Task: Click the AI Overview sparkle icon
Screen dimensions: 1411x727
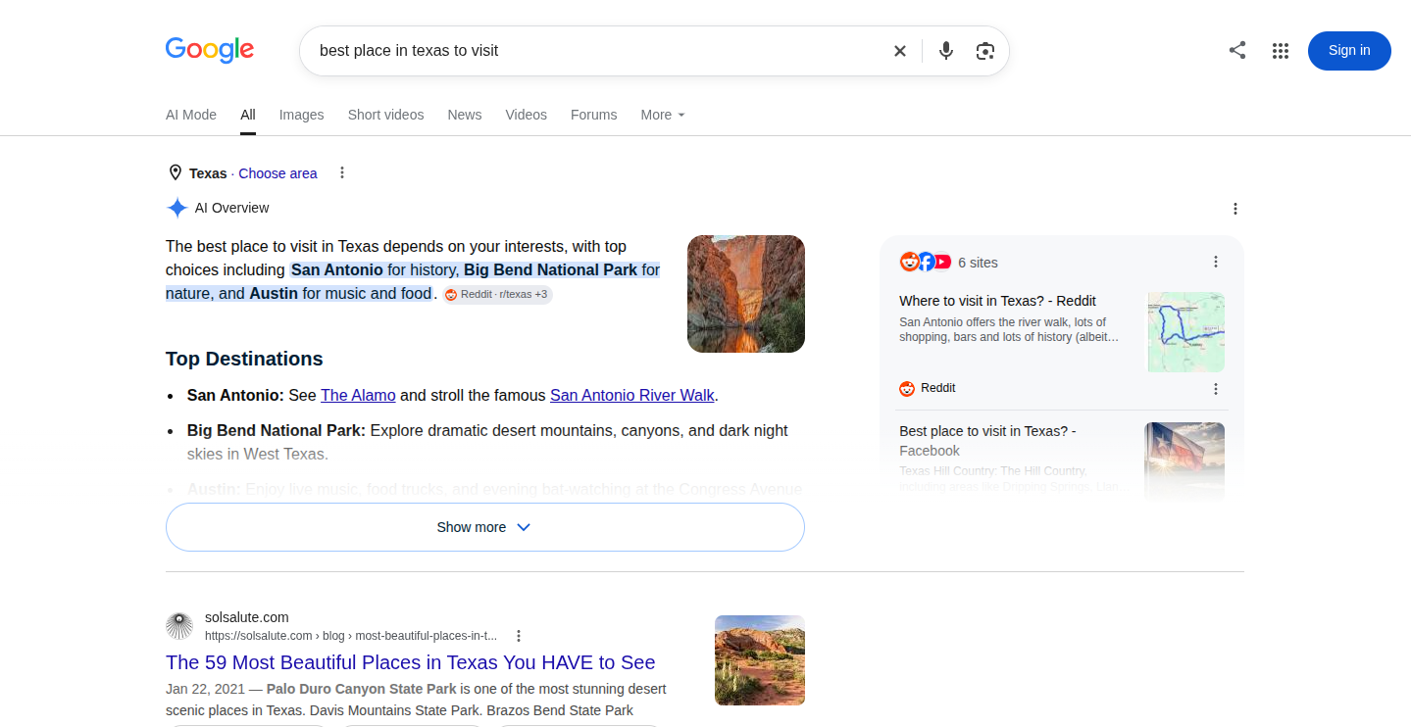Action: [176, 208]
